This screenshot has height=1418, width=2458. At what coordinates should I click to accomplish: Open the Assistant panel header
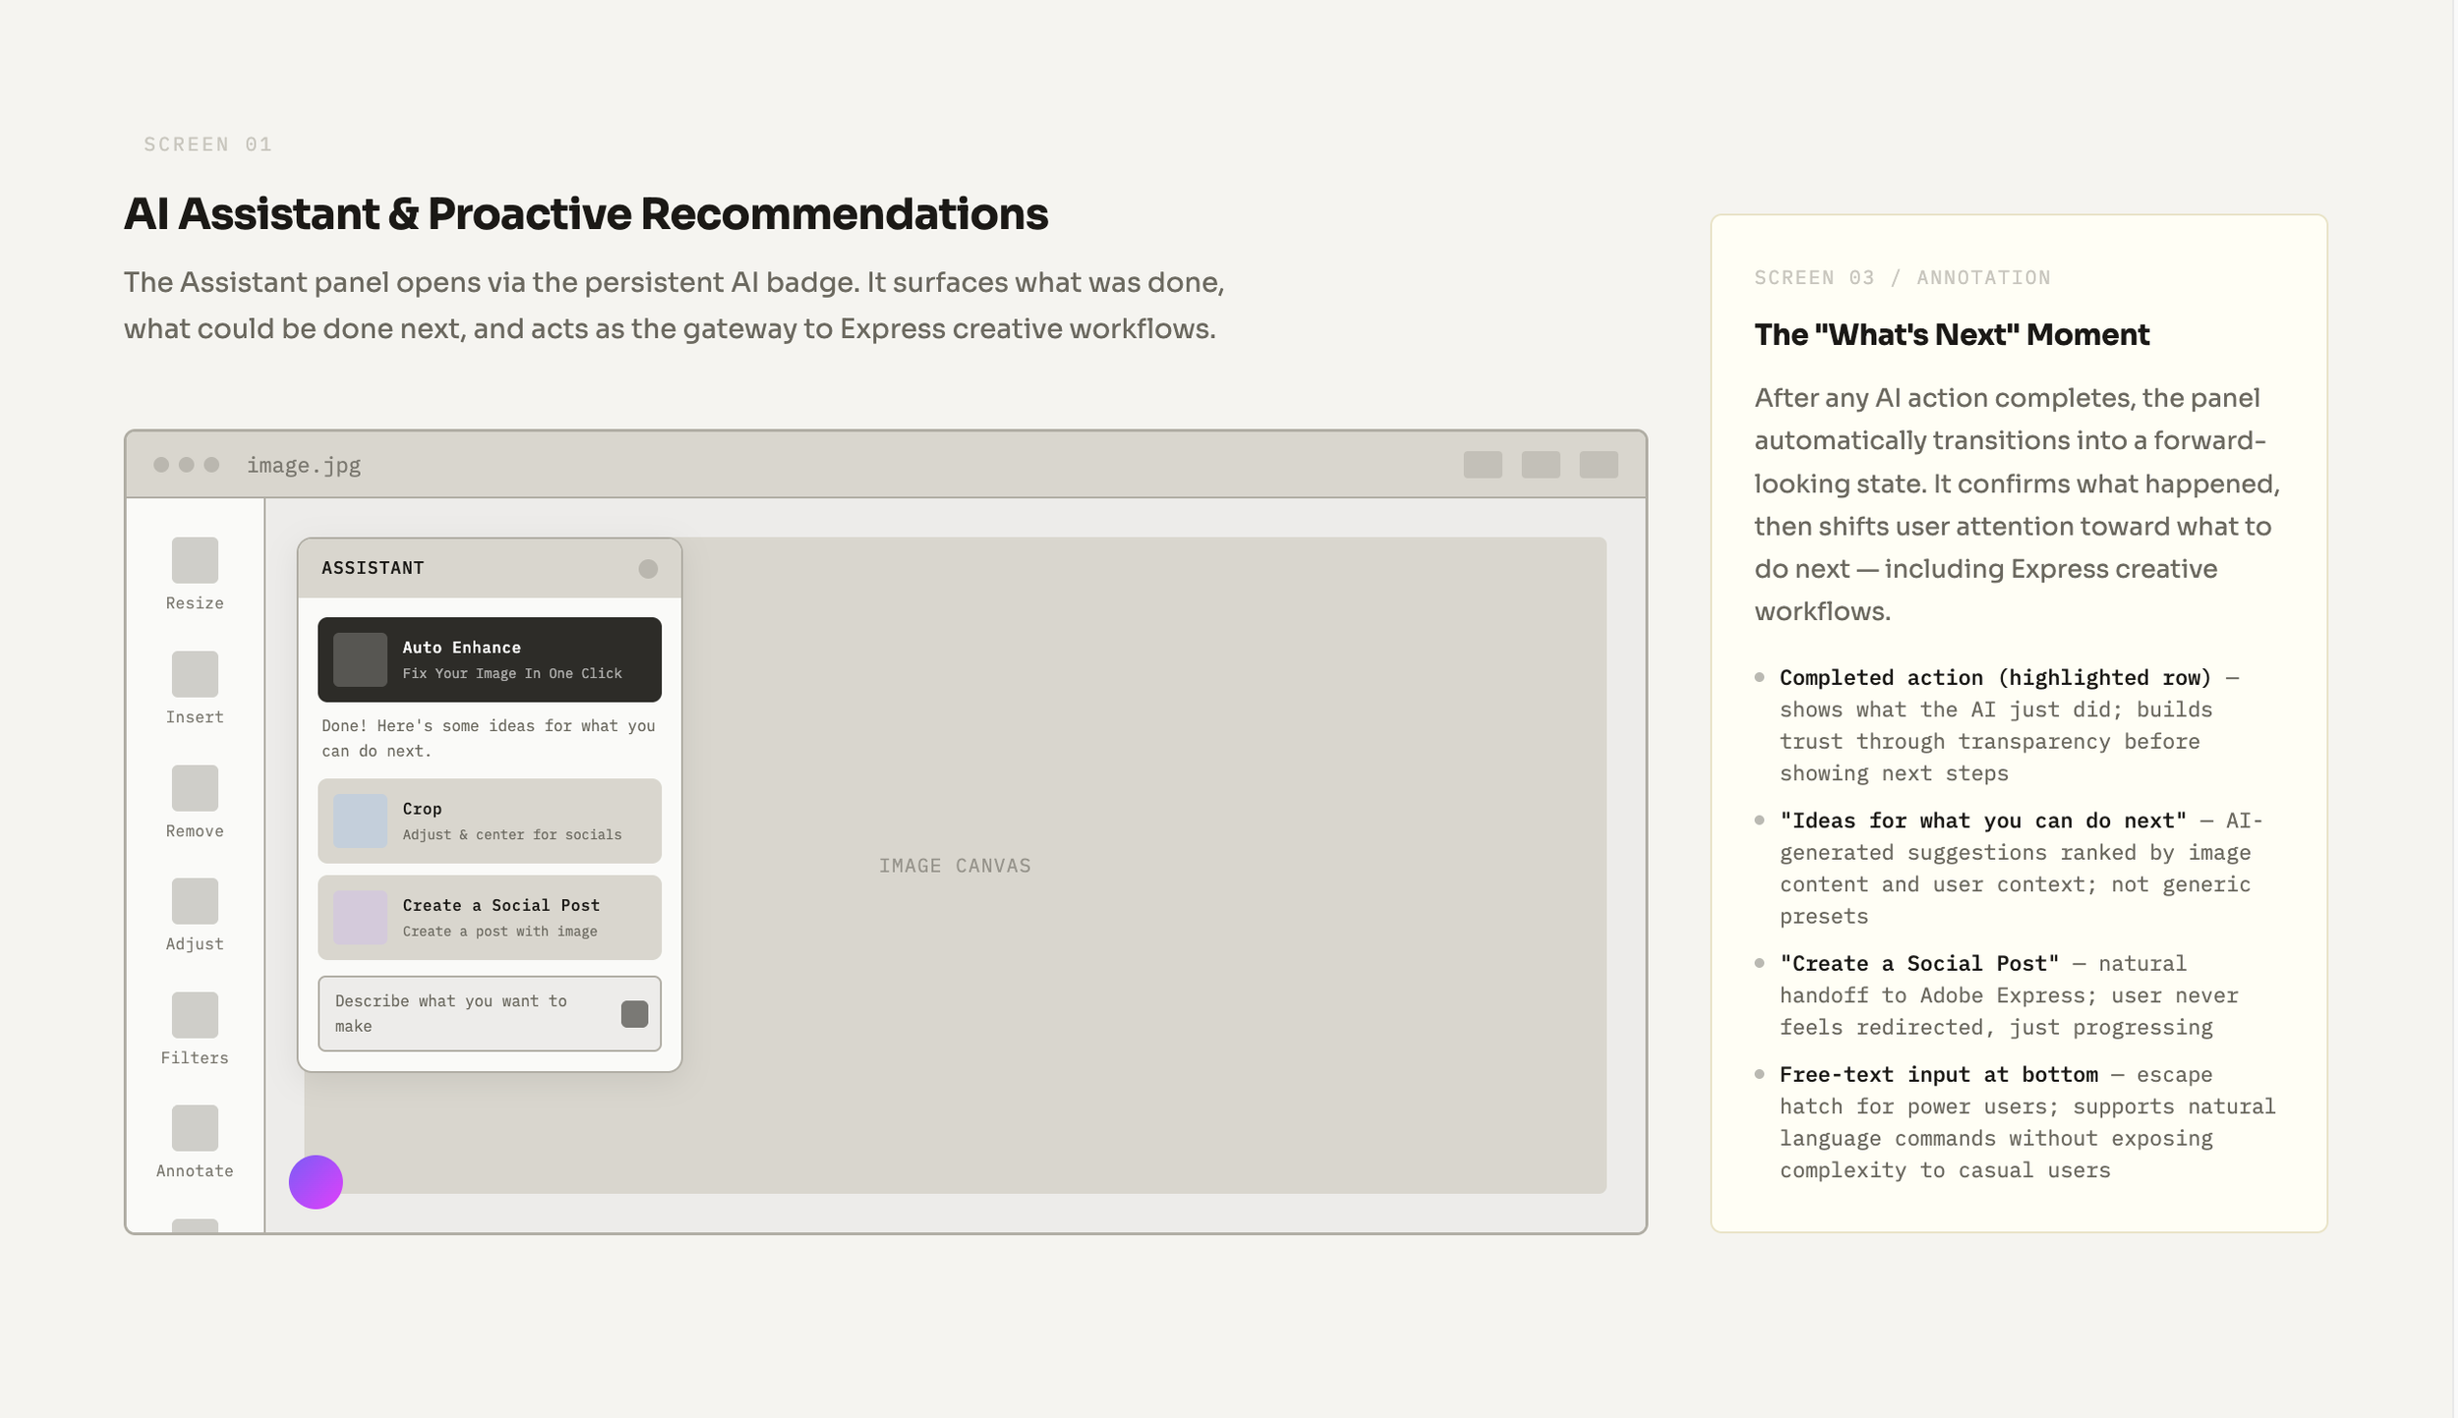[373, 568]
